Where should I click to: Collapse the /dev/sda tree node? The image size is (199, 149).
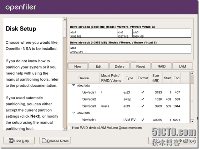(73, 85)
